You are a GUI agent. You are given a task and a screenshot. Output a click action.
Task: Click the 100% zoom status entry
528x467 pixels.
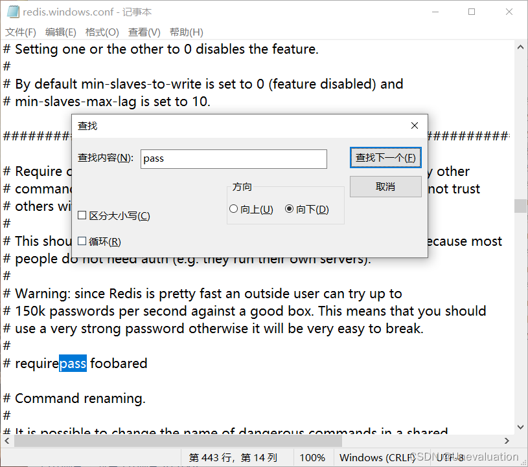pos(312,457)
